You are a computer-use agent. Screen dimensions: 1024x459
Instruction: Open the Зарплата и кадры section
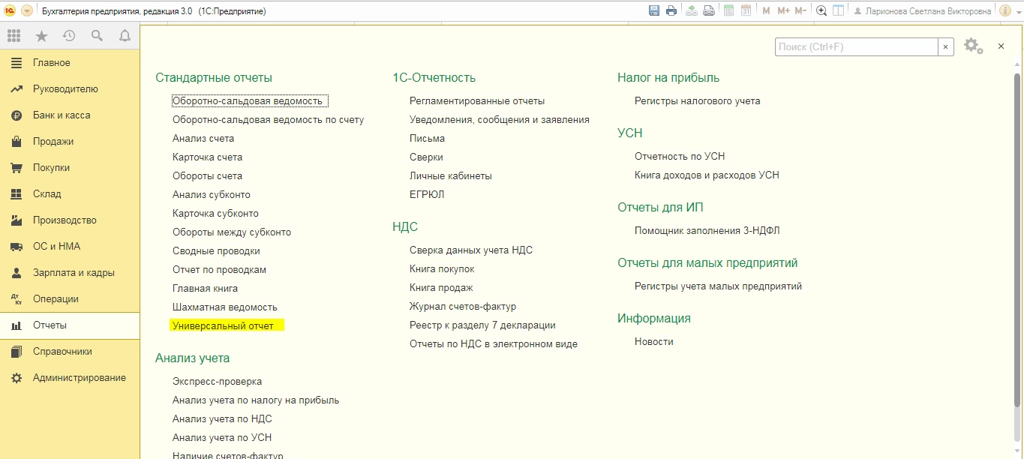[70, 273]
